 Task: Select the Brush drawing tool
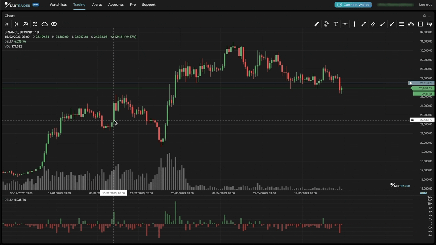[x=382, y=24]
